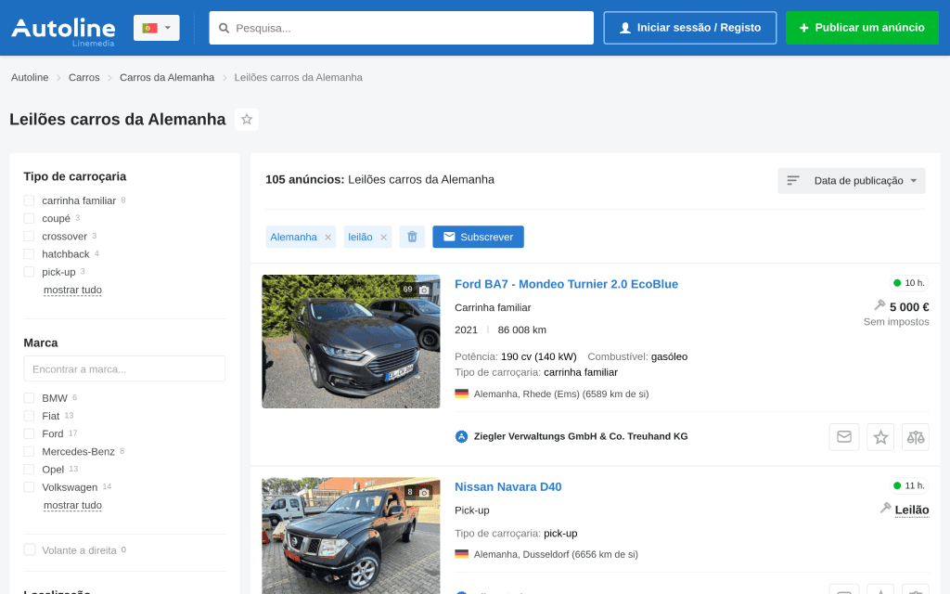Click Publicar um anúncio button

click(x=862, y=28)
